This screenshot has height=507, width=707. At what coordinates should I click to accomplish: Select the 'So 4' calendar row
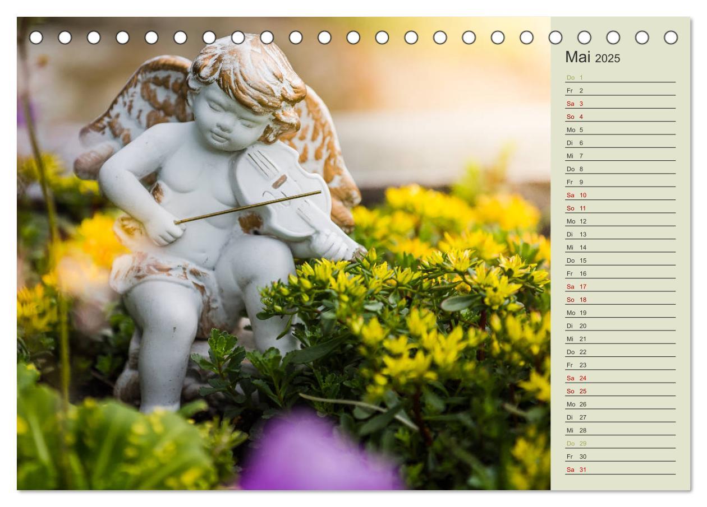[620, 117]
